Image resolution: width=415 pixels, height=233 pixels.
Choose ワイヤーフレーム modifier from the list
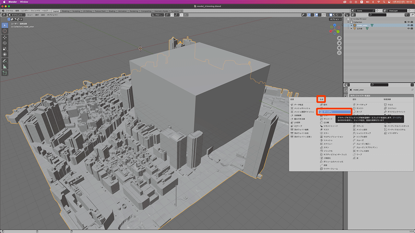pos(330,169)
